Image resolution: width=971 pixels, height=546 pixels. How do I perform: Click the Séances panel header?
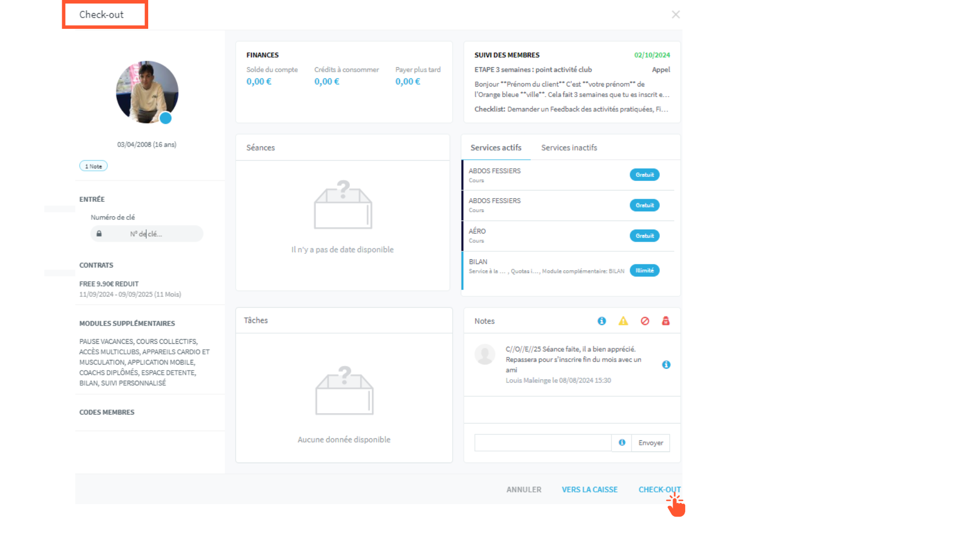pyautogui.click(x=342, y=148)
